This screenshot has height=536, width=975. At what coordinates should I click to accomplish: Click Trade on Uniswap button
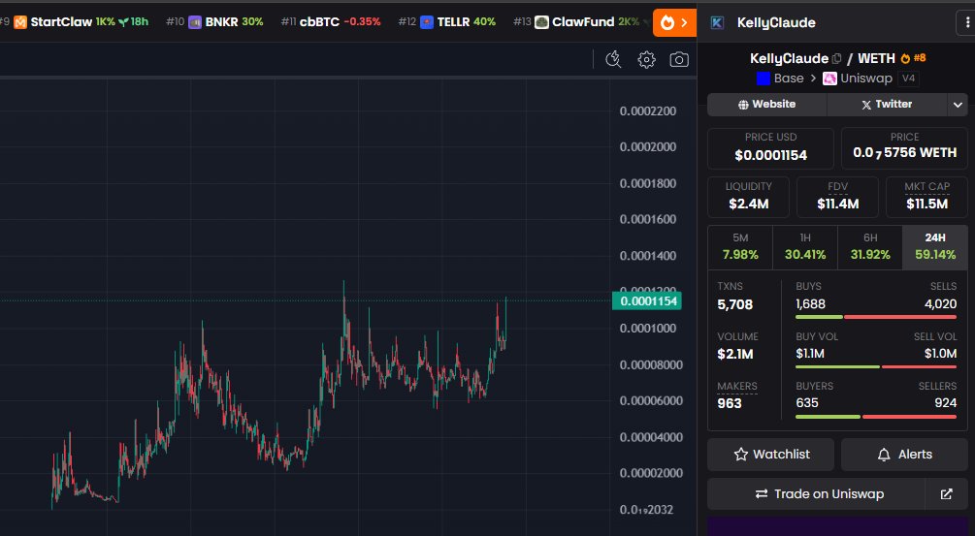[817, 493]
